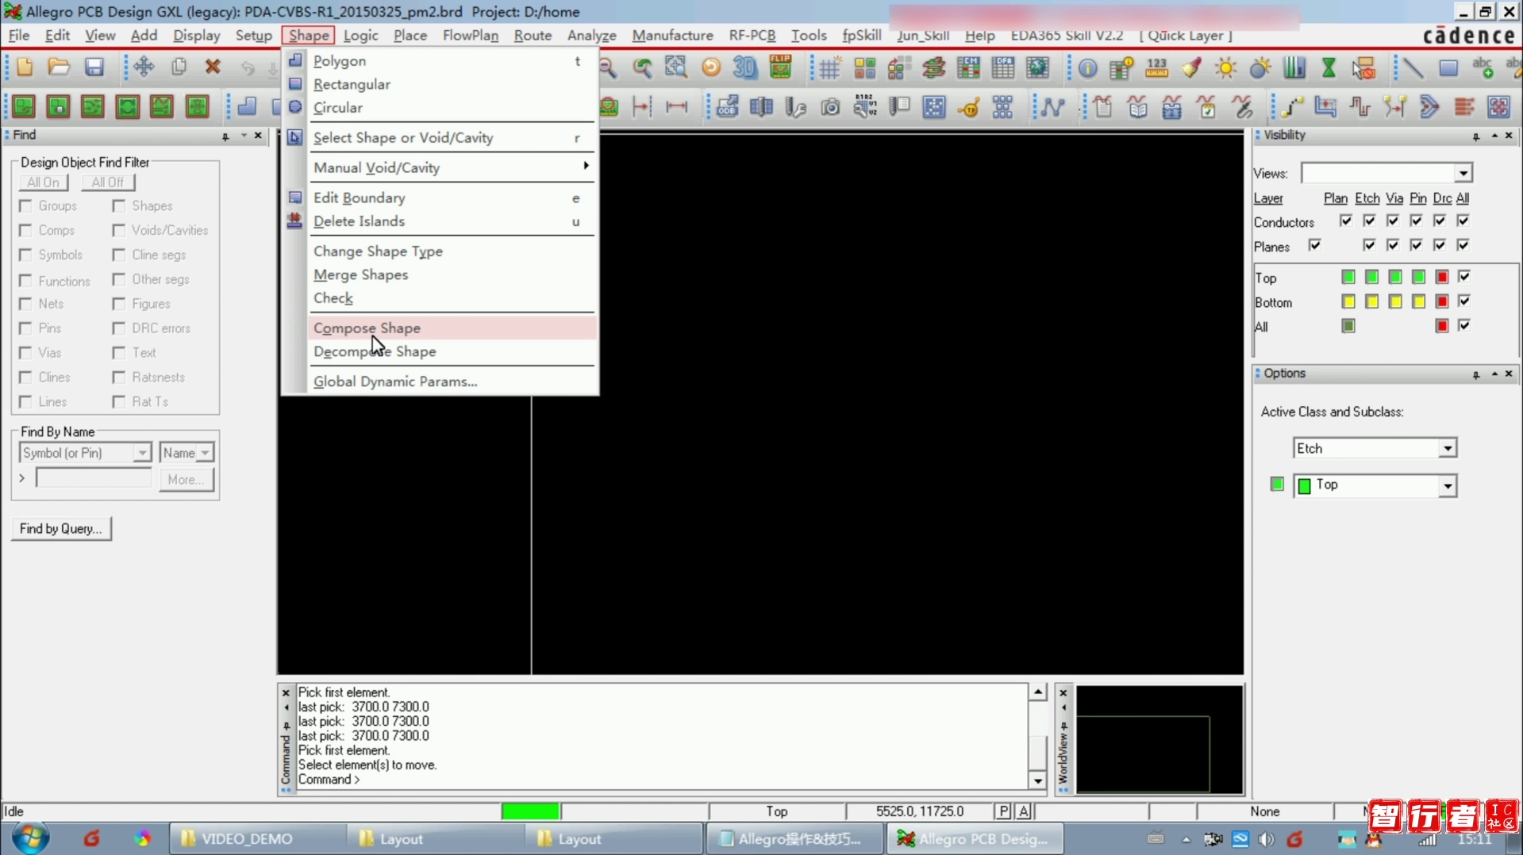Enable the Groups find filter checkbox
The height and width of the screenshot is (855, 1523).
coord(26,206)
